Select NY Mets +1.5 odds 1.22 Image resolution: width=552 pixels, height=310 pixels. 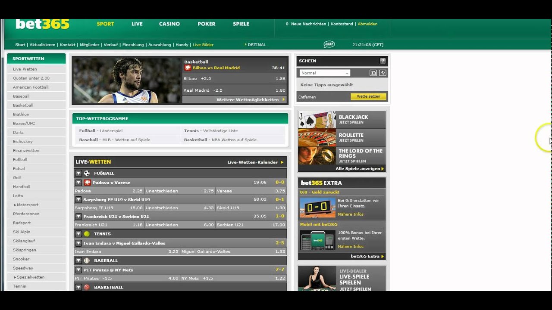click(x=233, y=278)
